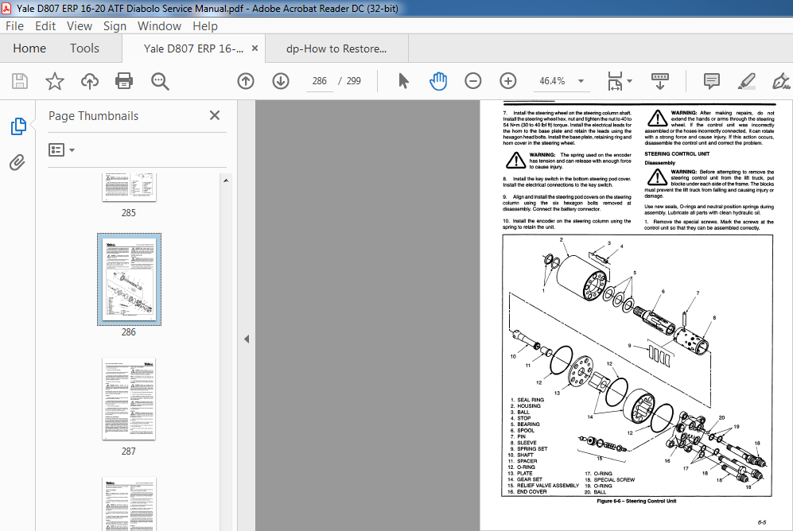Screen dimensions: 793x531
Task: Select the highlighter tool
Action: 747,81
